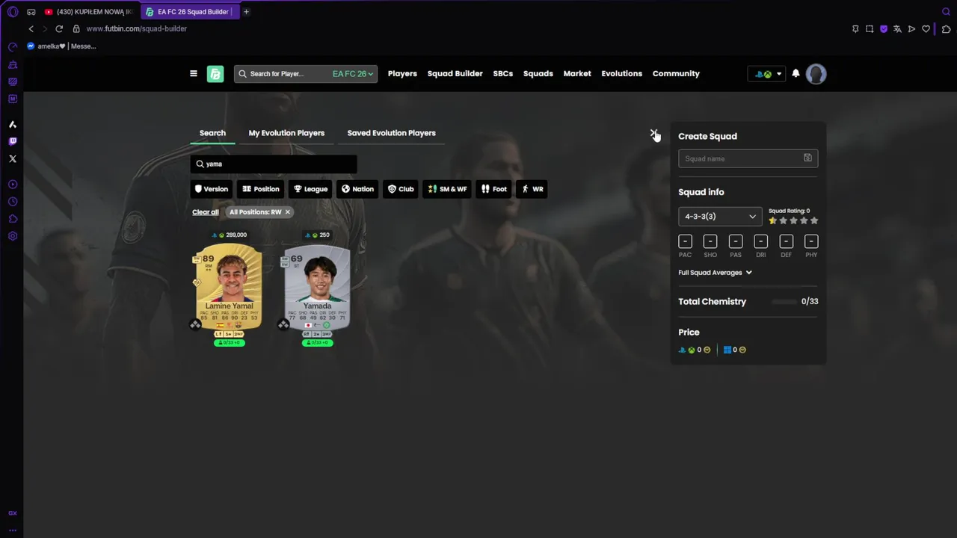Select the Yamada player card
The height and width of the screenshot is (538, 957).
click(x=317, y=287)
